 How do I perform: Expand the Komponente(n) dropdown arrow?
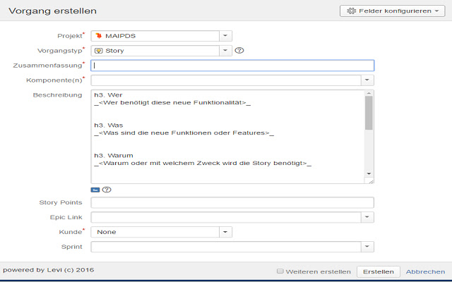367,80
